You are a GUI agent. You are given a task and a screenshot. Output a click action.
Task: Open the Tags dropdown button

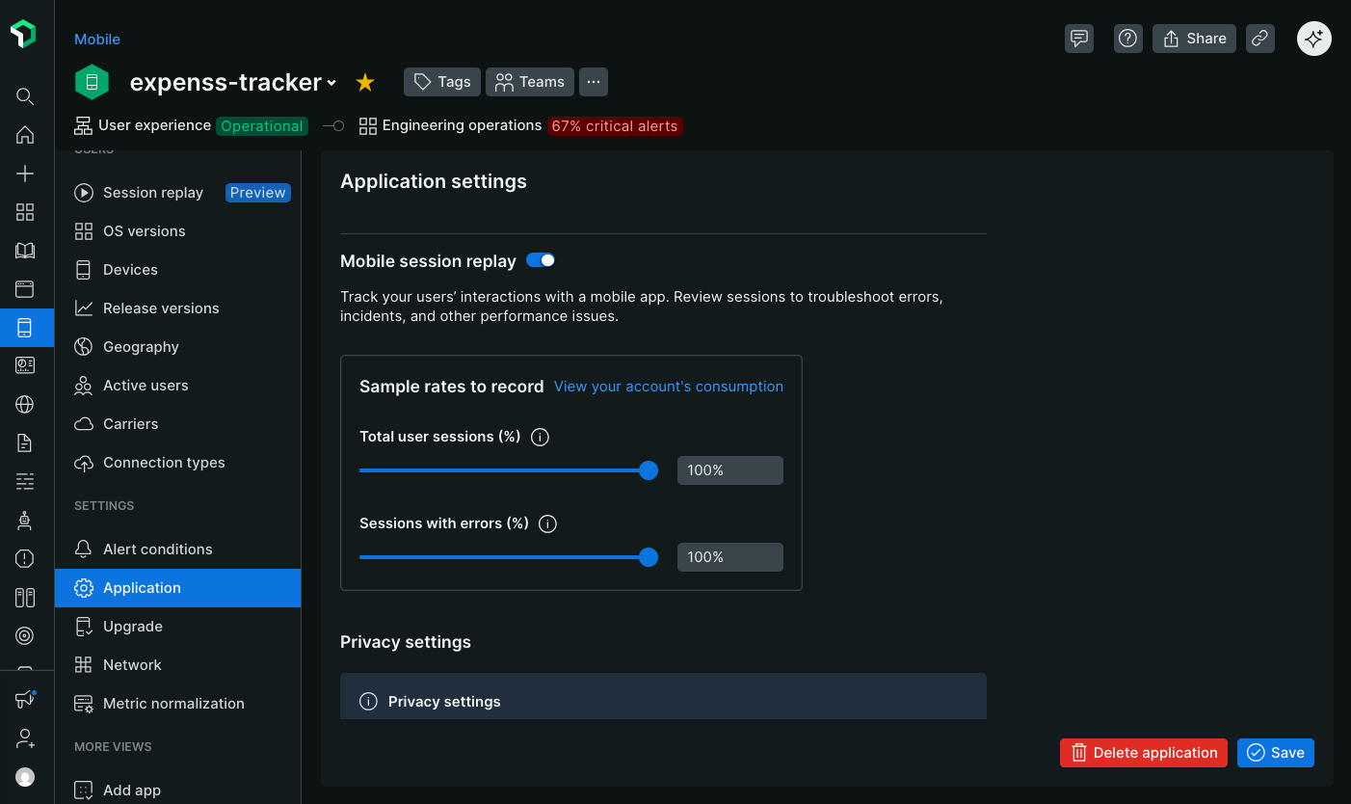tap(442, 82)
